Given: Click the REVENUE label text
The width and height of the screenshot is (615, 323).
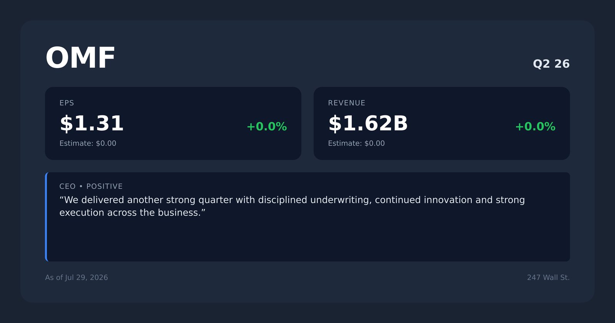Looking at the screenshot, I should click(347, 103).
